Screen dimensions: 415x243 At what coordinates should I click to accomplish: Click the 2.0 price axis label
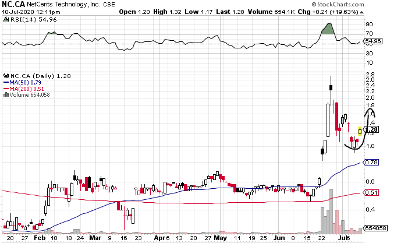pyautogui.click(x=370, y=97)
